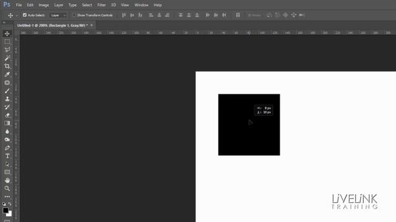396x222 pixels.
Task: Click the 3D Scale video-camera icon
Action: pos(301,15)
